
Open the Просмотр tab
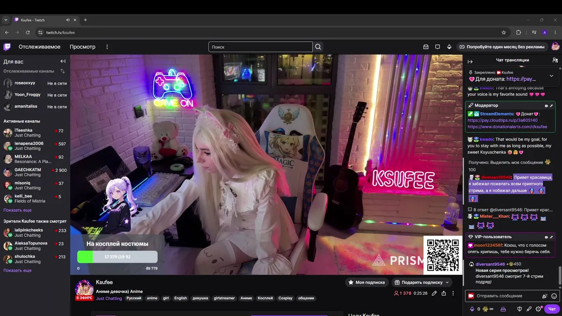(x=83, y=47)
